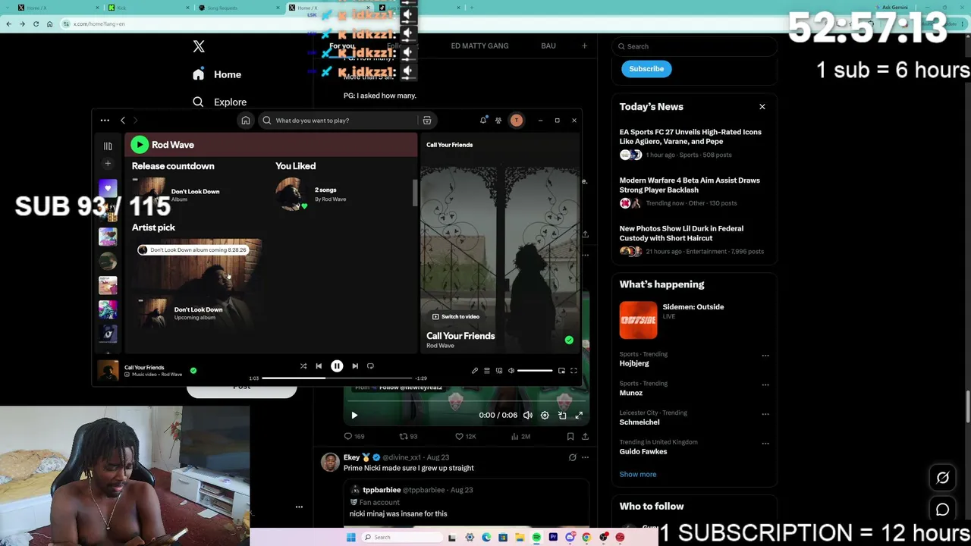Image resolution: width=971 pixels, height=546 pixels.
Task: Open the Spotify queue
Action: point(487,371)
